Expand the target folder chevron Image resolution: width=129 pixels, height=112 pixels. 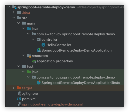pyautogui.click(x=13, y=88)
